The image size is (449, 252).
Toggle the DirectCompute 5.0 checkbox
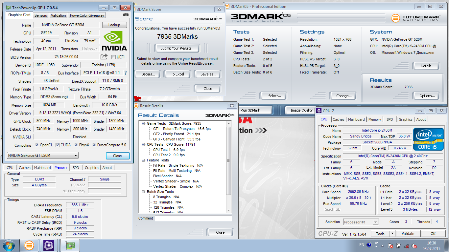(94, 145)
